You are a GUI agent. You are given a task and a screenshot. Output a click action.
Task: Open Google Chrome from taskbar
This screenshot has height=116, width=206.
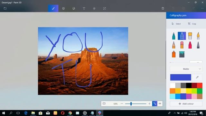tap(70, 113)
